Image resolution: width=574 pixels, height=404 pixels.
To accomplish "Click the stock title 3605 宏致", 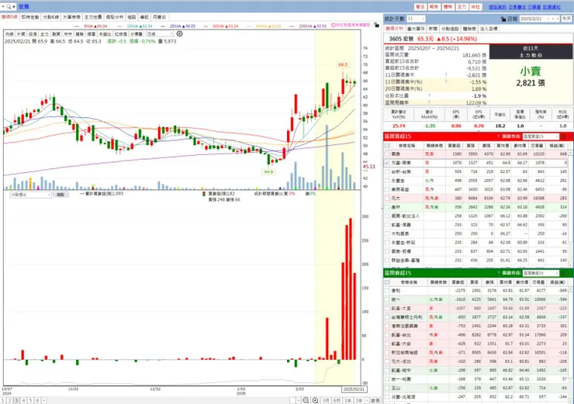I will point(401,39).
